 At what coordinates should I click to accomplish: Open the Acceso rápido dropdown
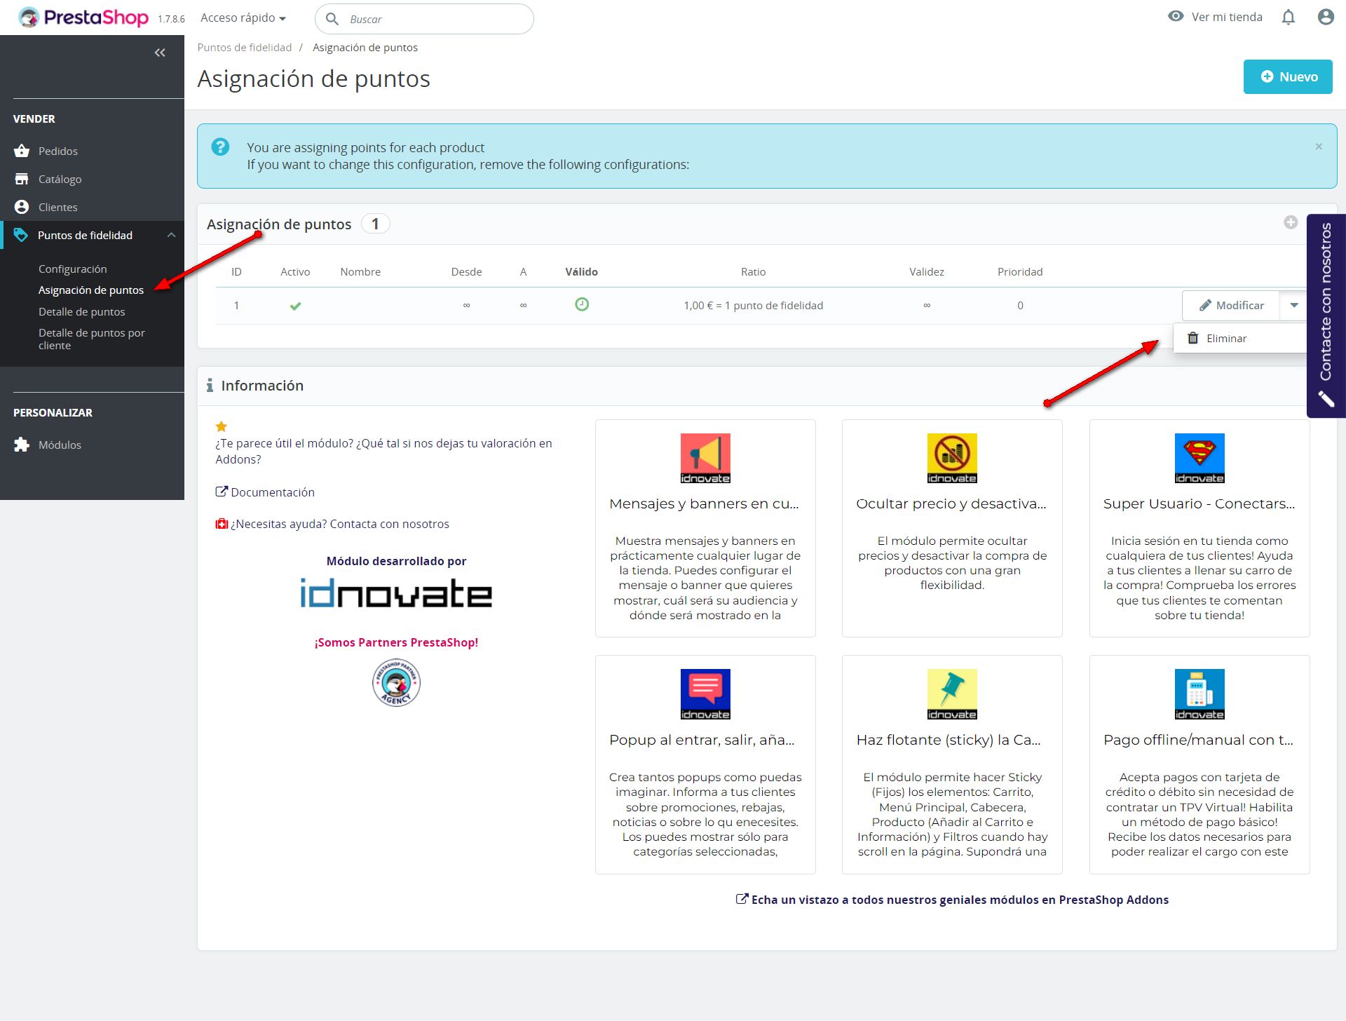(243, 18)
